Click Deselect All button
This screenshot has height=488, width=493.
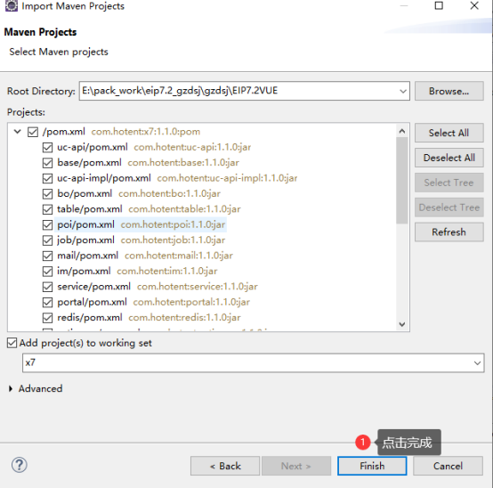tap(449, 158)
